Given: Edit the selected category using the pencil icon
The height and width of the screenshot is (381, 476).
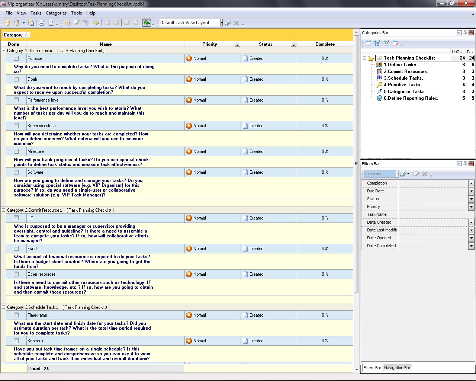Looking at the screenshot, I should [386, 43].
